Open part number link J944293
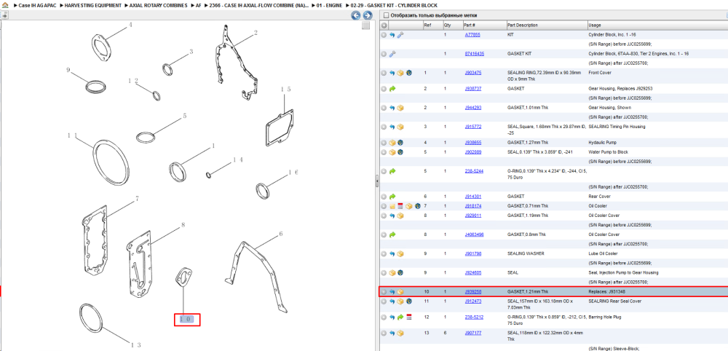728x351 pixels. pyautogui.click(x=473, y=108)
